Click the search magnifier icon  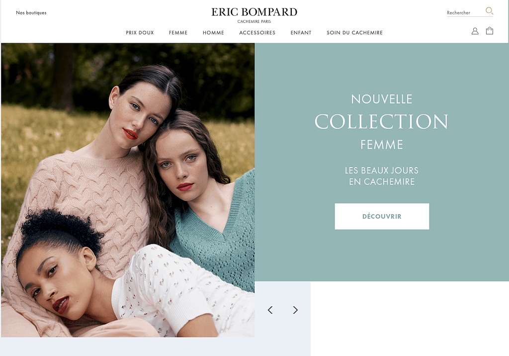coord(489,11)
